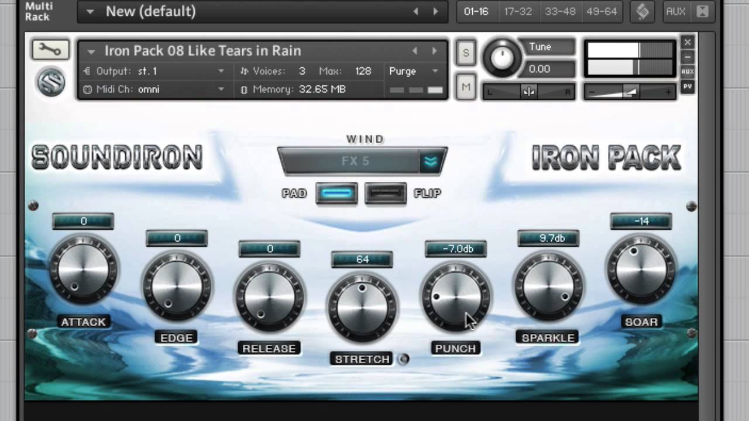Click the minus icon on the volume slider

click(x=592, y=92)
